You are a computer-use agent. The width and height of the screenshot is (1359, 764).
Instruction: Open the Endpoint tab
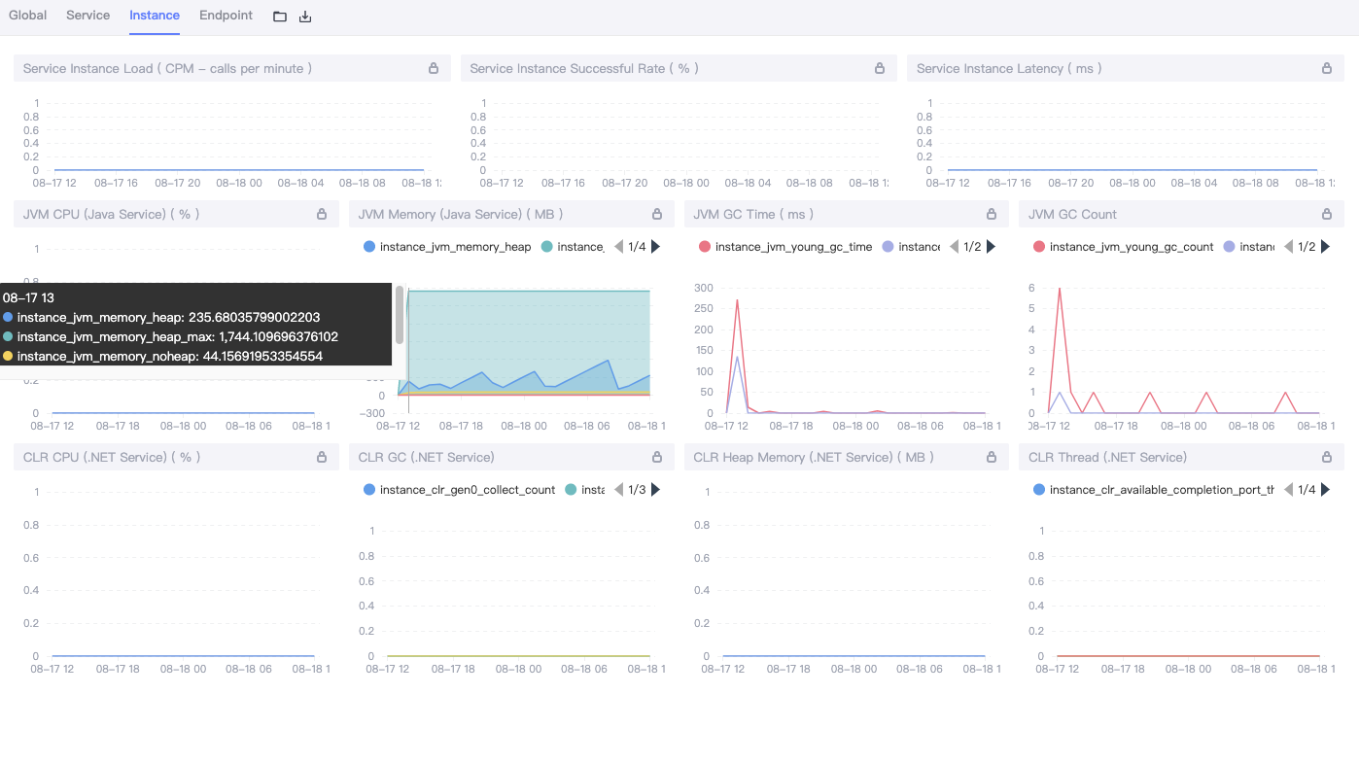coord(226,16)
